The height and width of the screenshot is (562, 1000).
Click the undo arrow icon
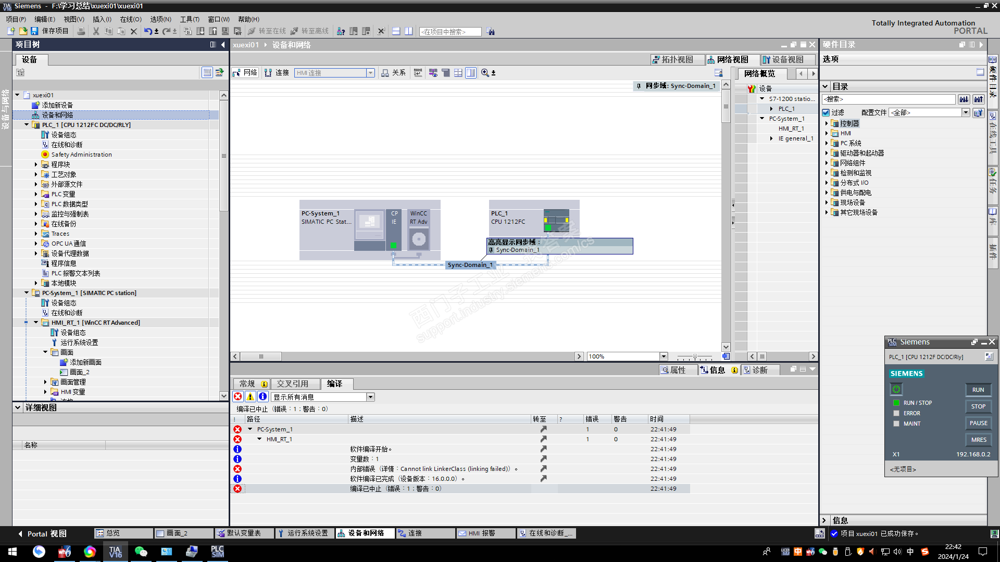[x=148, y=31]
